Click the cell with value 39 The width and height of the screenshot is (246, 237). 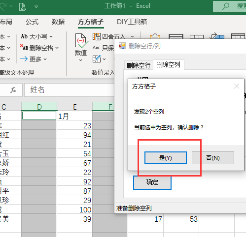pos(74,219)
